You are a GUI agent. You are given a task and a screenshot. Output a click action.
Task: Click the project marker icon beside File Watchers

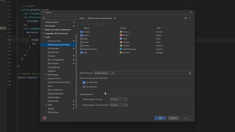coord(73,48)
